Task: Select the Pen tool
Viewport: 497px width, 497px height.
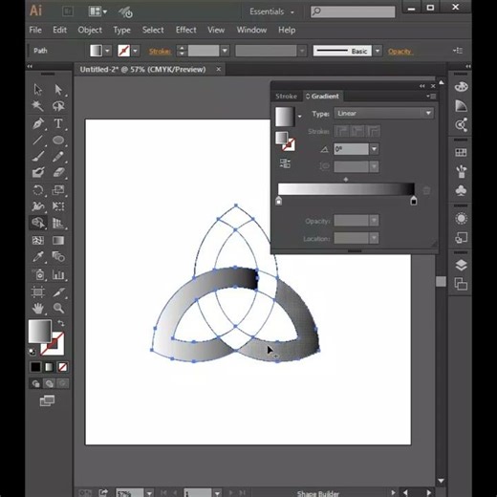Action: (x=38, y=123)
